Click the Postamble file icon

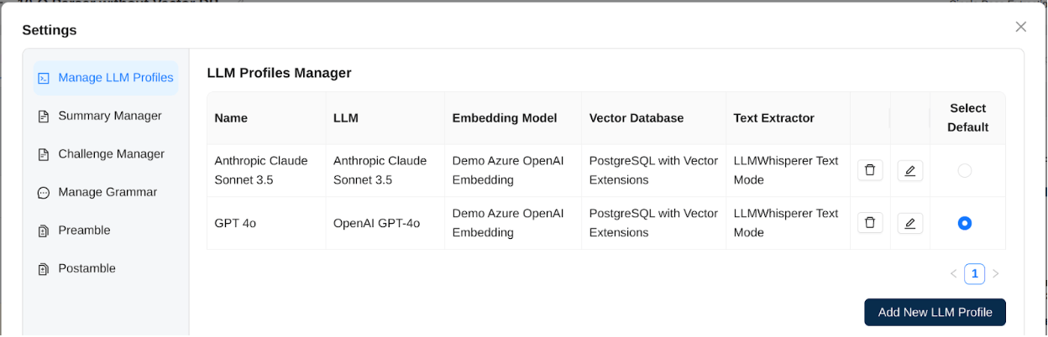pyautogui.click(x=44, y=269)
